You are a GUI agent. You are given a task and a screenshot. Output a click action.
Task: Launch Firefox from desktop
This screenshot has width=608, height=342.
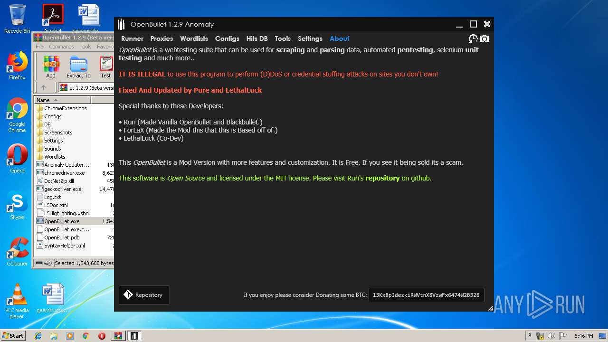tap(17, 66)
